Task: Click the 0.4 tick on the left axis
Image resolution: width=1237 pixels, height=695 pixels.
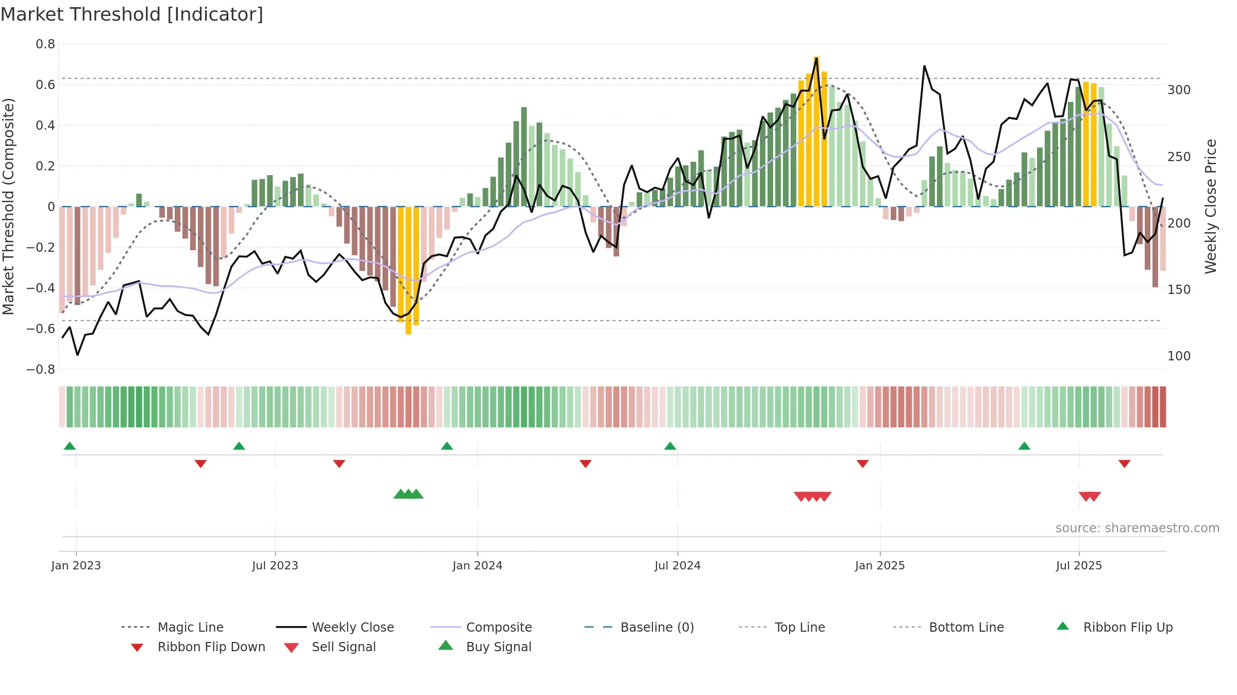Action: pyautogui.click(x=45, y=126)
